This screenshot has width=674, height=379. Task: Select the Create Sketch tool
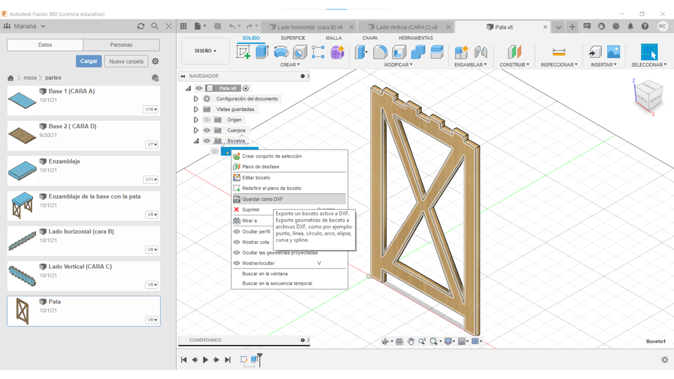[x=243, y=52]
